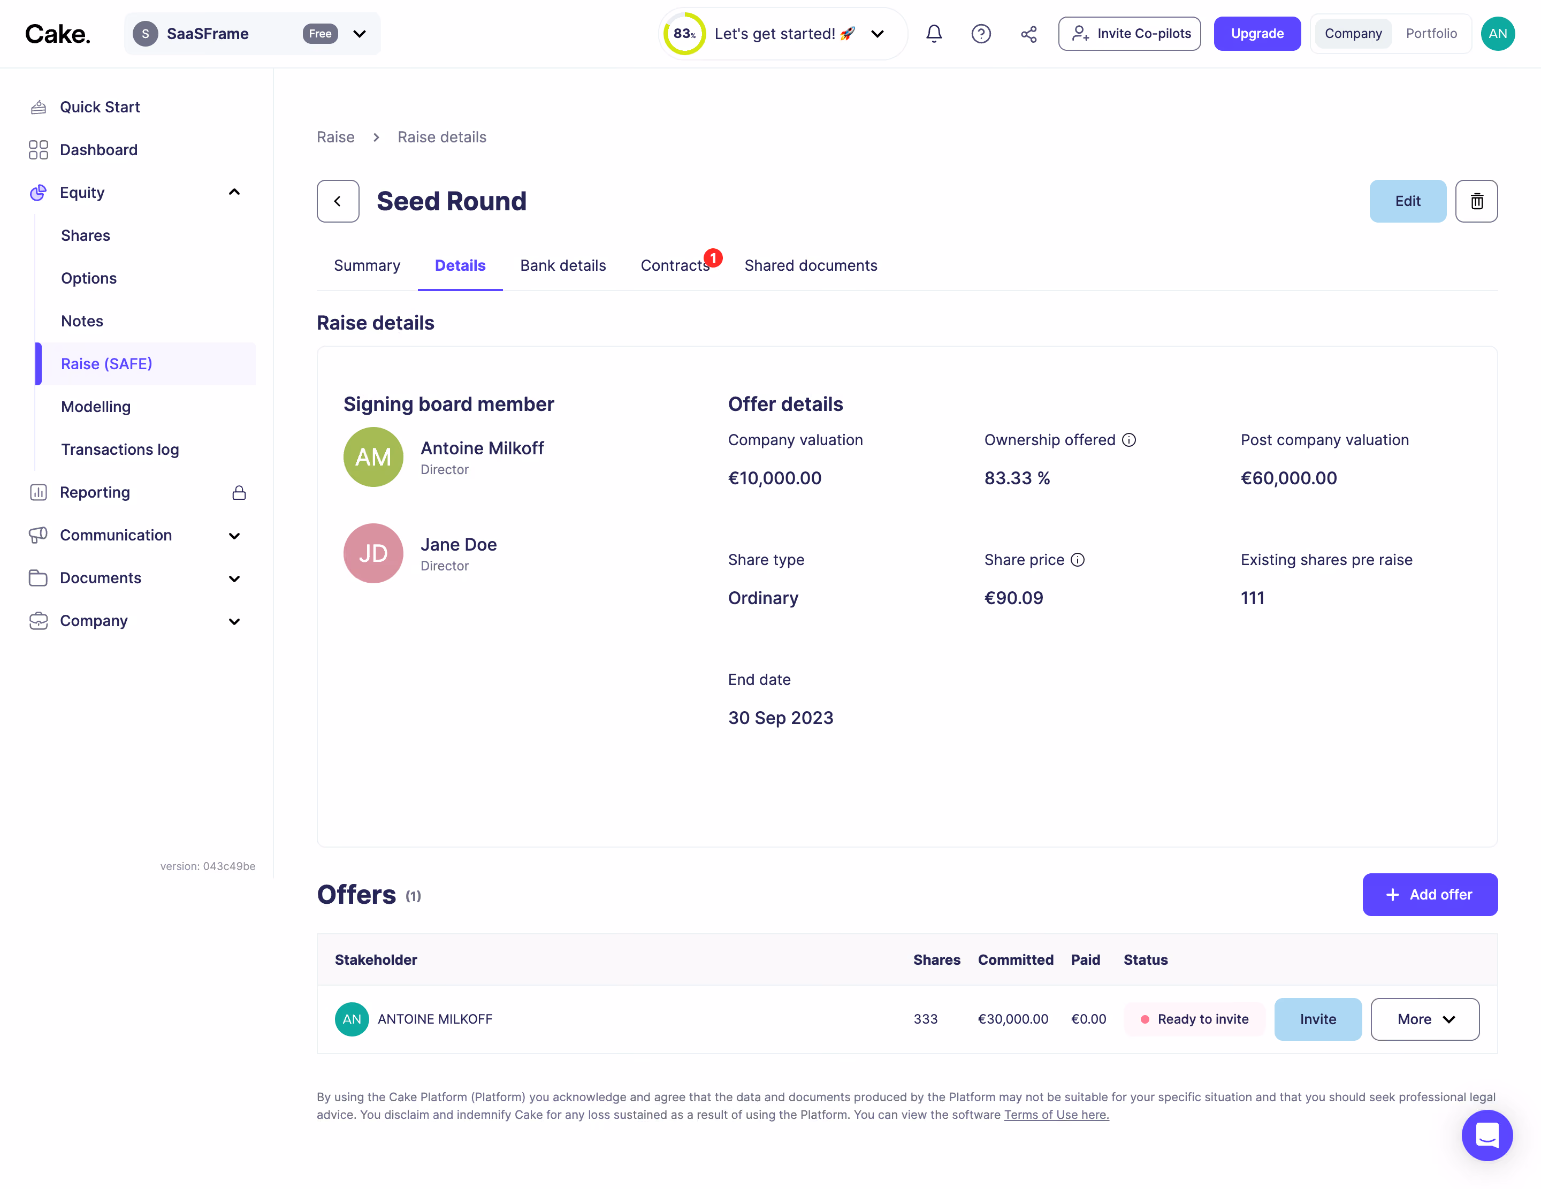Click the AN user avatar in the header

click(x=1497, y=33)
